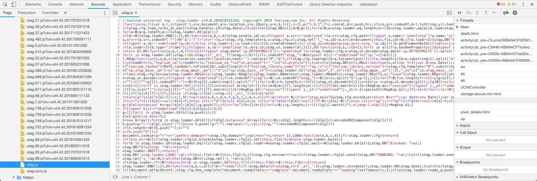Viewport: 537px width, 181px height.
Task: Deactivate breakpoints toggle
Action: coord(506,13)
